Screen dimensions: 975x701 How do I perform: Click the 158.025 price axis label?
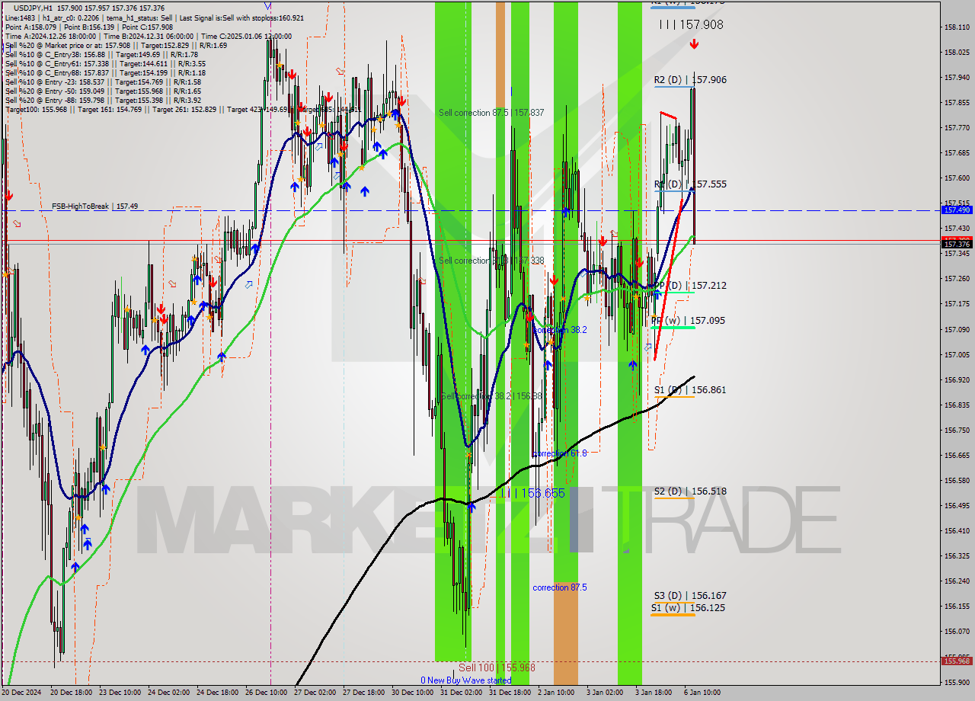tap(957, 53)
